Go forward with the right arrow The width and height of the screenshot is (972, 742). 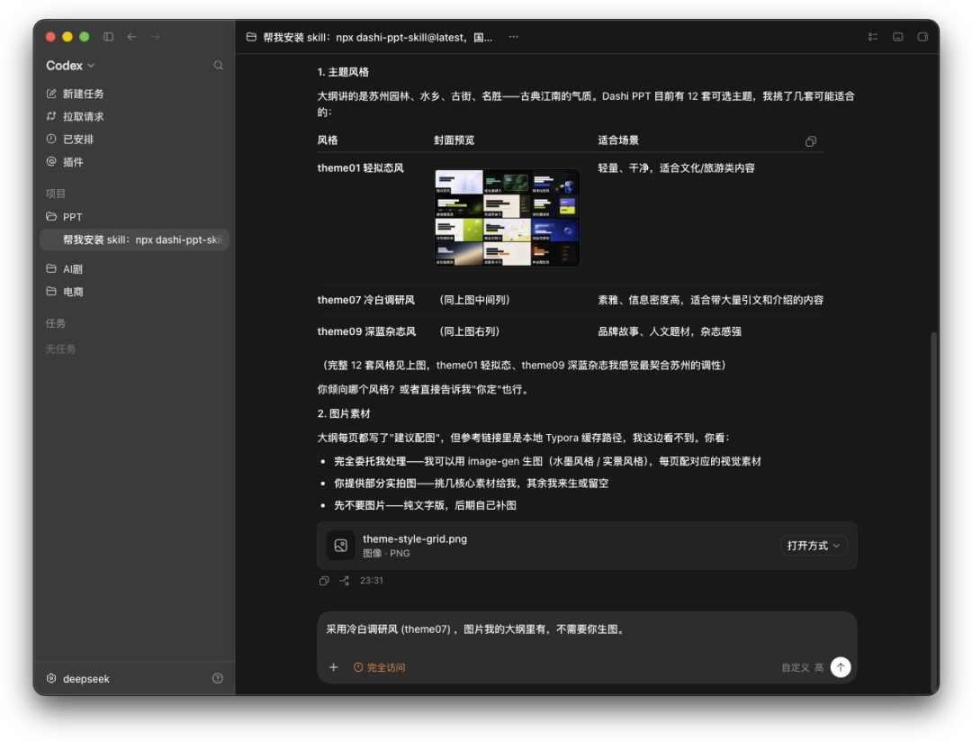156,37
